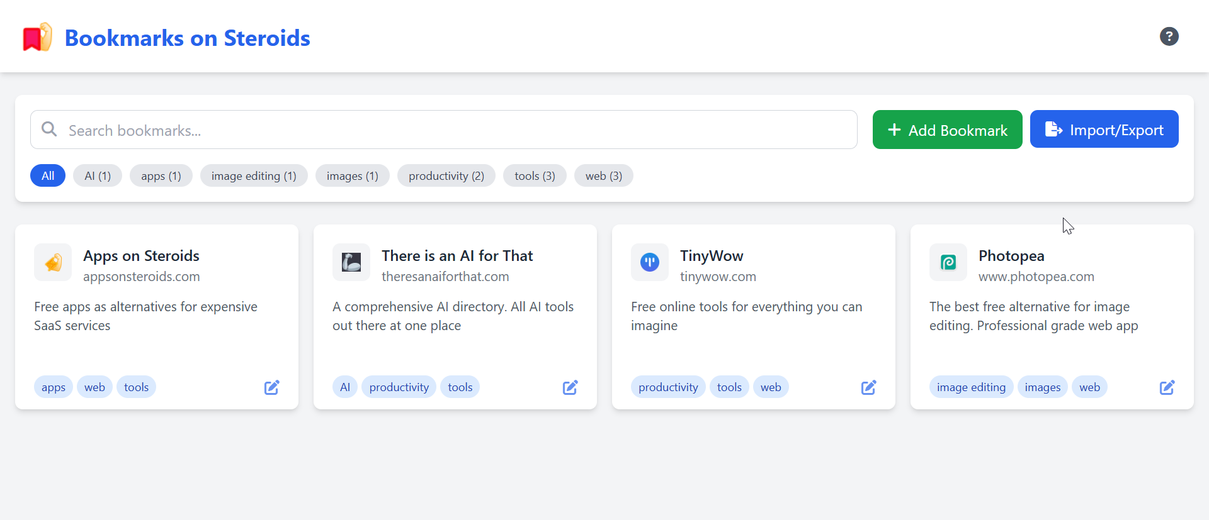
Task: Click tools tag on Apps on Steroids card
Action: click(136, 387)
